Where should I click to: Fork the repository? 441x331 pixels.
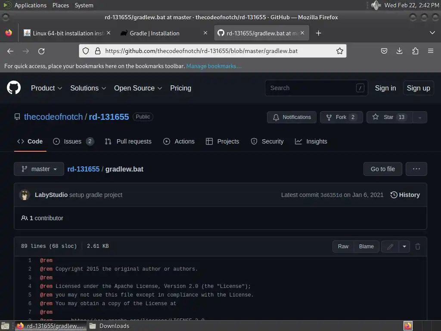tap(341, 117)
